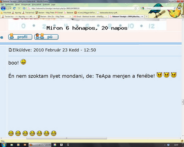Close the Ikariam Világ Theta tab

tap(70, 17)
